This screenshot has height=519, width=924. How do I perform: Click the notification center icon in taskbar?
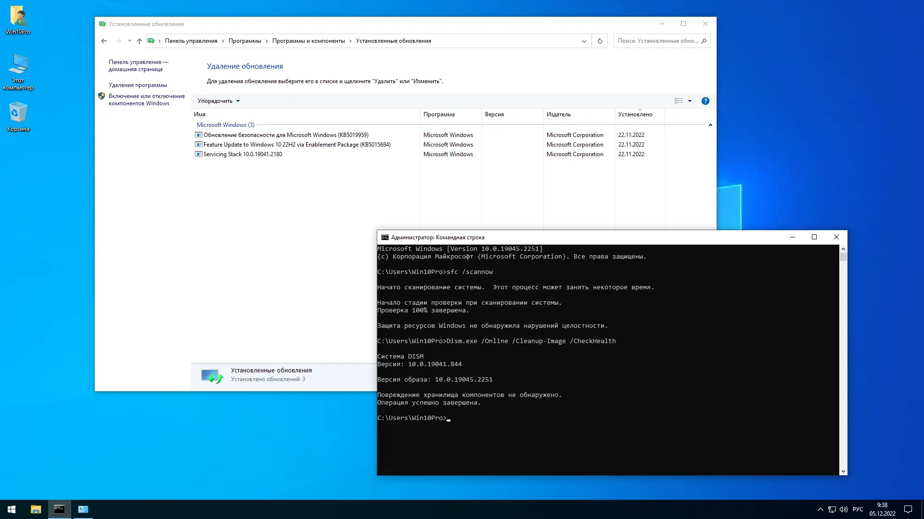(908, 509)
